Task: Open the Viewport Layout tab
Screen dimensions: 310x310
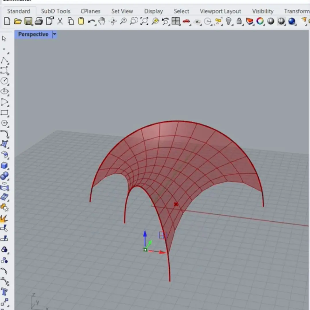Action: pos(220,11)
